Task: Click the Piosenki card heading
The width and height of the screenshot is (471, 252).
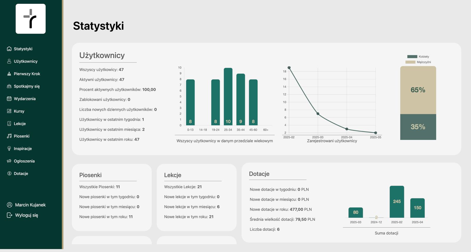Action: pyautogui.click(x=90, y=175)
